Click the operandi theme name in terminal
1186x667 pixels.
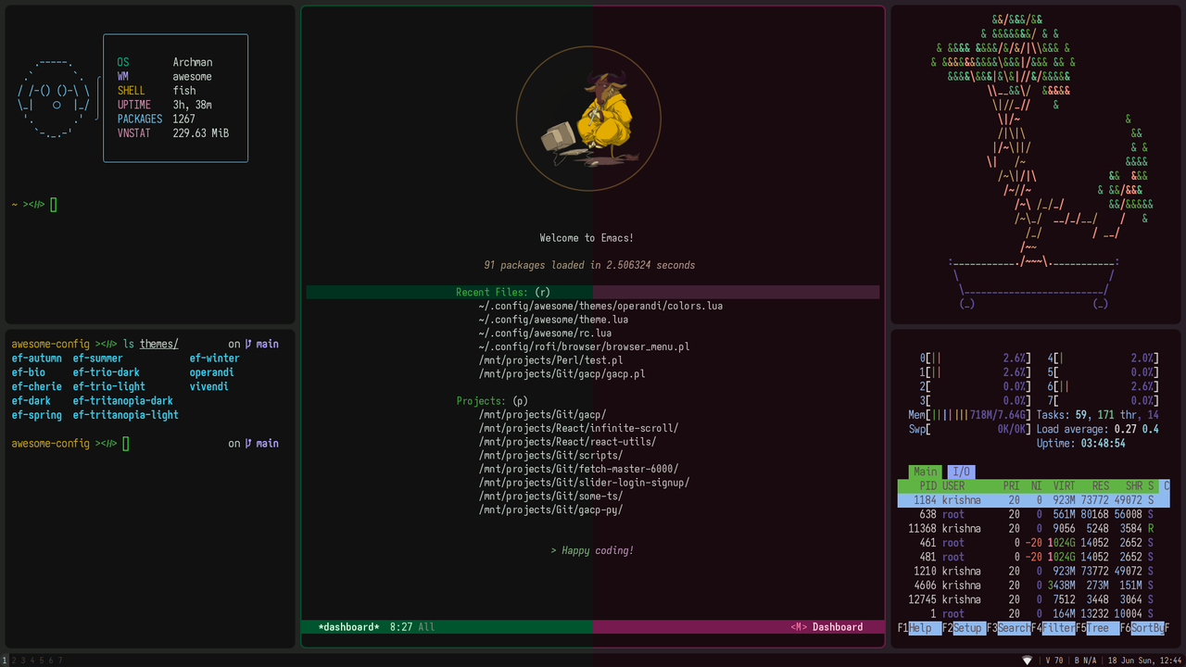212,372
